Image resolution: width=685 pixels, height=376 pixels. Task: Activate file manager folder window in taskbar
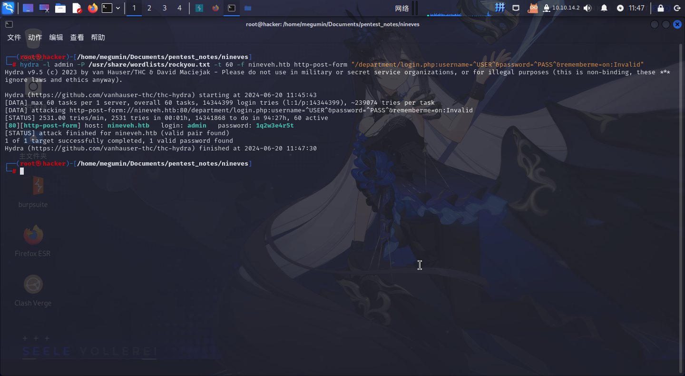pyautogui.click(x=247, y=8)
